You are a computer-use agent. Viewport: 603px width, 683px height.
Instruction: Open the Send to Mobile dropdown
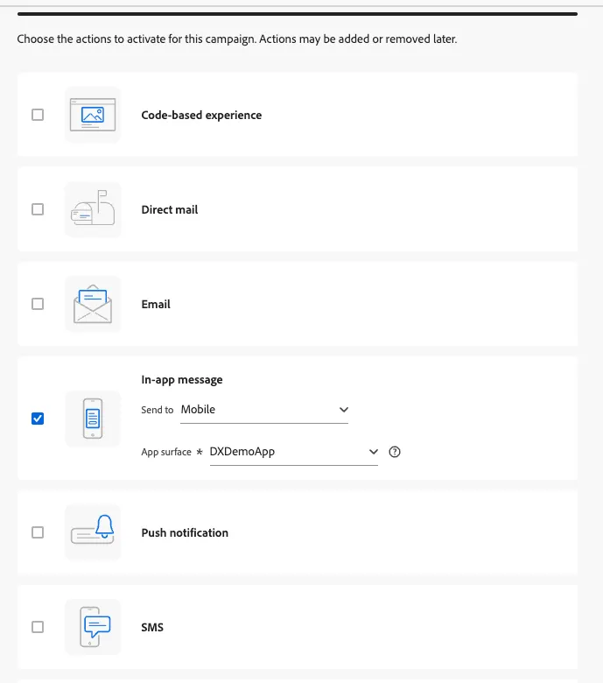pyautogui.click(x=264, y=410)
